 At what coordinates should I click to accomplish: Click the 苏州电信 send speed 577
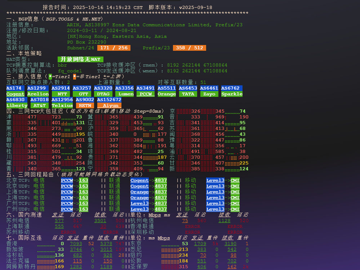59,221
